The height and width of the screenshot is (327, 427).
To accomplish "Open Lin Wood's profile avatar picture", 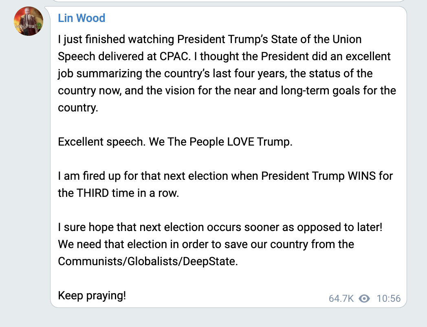I will 29,21.
